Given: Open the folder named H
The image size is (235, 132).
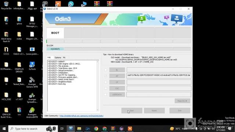Looking at the screenshot, I should [6, 81].
